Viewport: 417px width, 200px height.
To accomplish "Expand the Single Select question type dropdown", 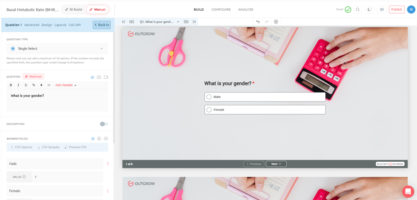I will [x=57, y=48].
